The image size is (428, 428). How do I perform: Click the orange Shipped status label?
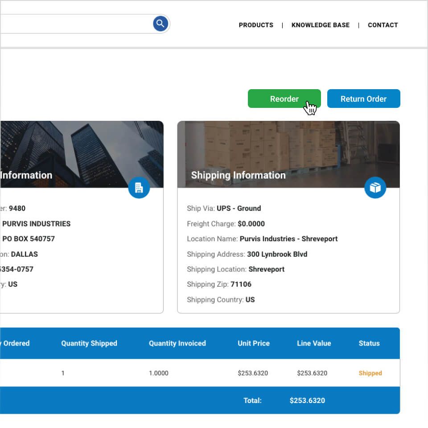(x=370, y=373)
